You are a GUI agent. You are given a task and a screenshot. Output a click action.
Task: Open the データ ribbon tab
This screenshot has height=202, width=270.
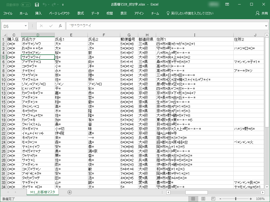coord(95,13)
